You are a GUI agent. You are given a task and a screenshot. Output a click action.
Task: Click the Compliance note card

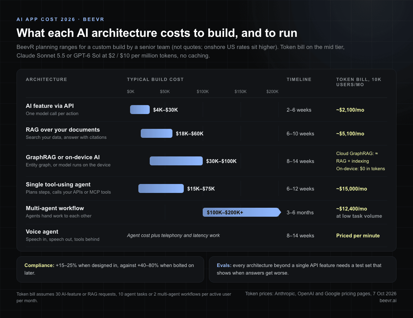(110, 269)
